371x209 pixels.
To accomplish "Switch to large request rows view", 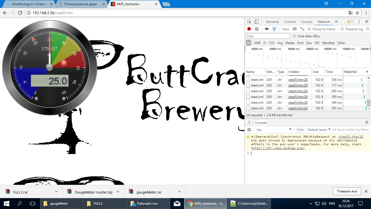I will 295,29.
